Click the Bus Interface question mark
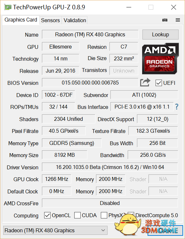The height and width of the screenshot is (239, 185). pos(177,107)
